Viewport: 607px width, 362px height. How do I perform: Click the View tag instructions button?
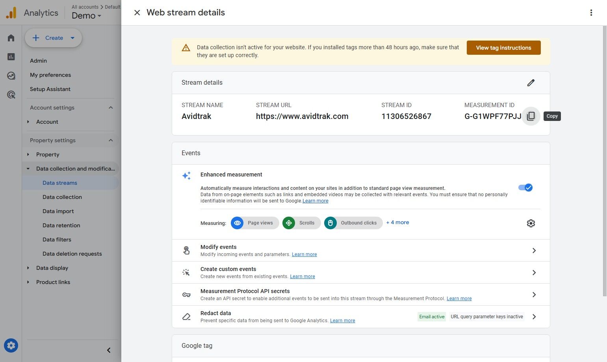pos(503,47)
